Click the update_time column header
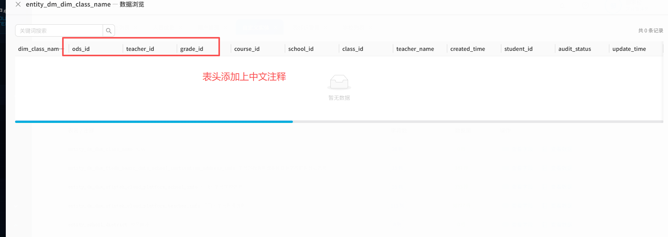Image resolution: width=668 pixels, height=237 pixels. coord(629,49)
